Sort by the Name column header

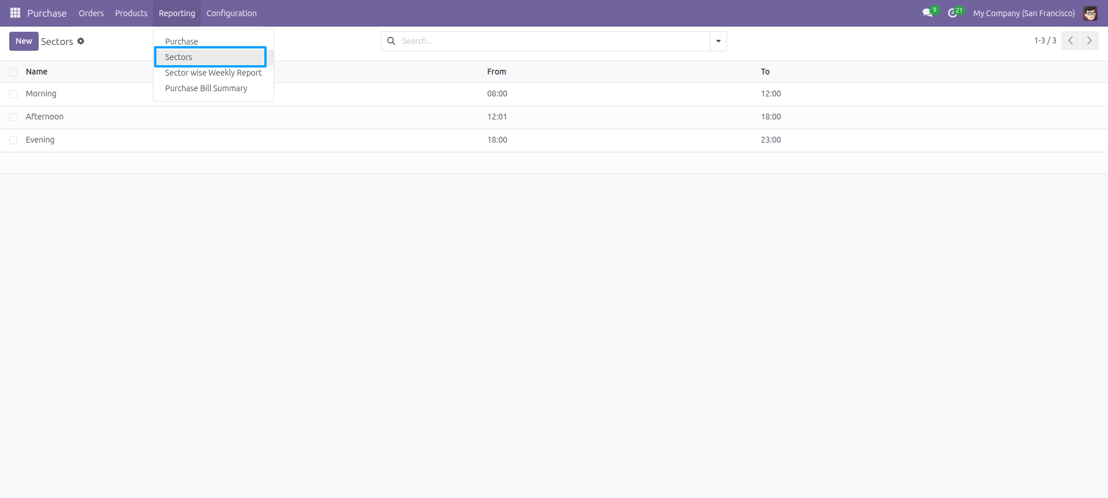pyautogui.click(x=36, y=72)
